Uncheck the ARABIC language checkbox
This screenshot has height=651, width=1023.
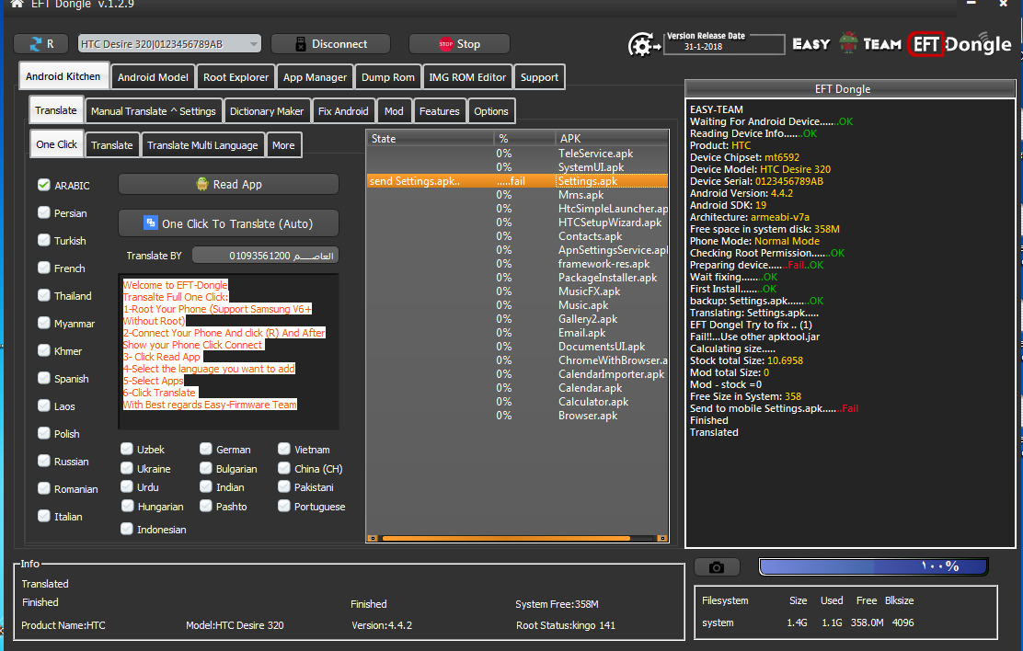pyautogui.click(x=44, y=185)
